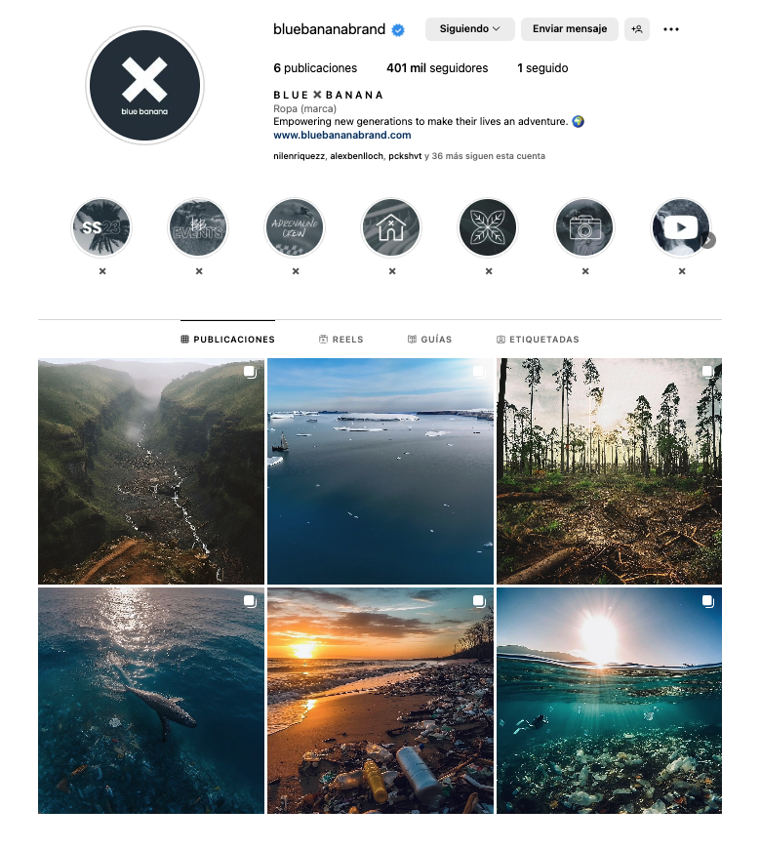Open the www.bluebananabrand.com link
Image resolution: width=761 pixels, height=850 pixels.
click(342, 135)
